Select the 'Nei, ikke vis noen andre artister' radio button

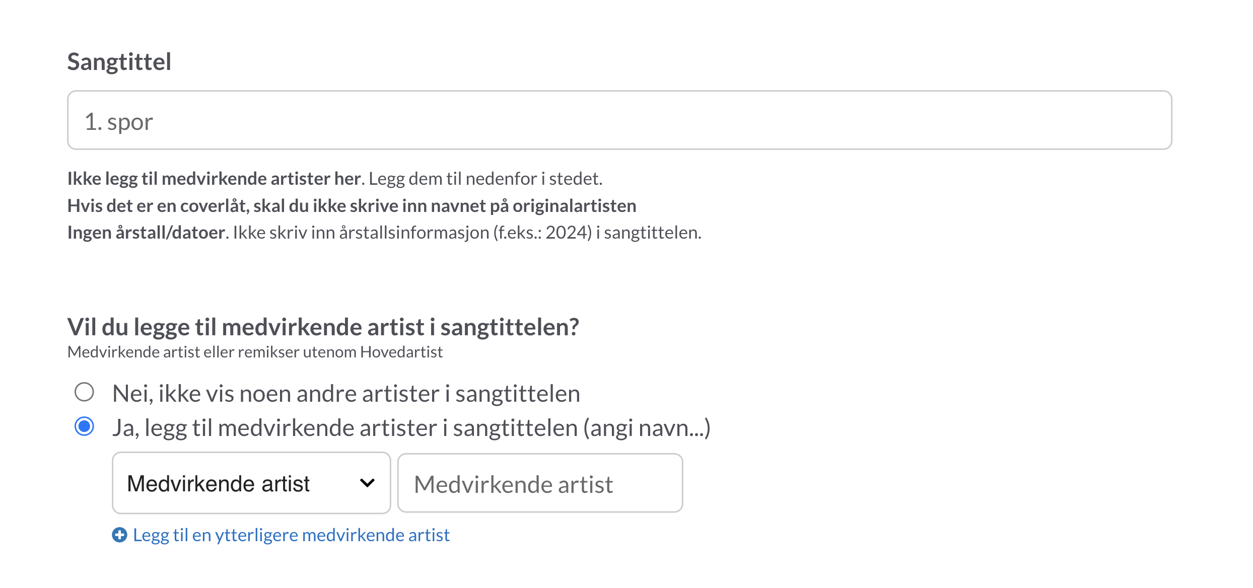tap(84, 392)
